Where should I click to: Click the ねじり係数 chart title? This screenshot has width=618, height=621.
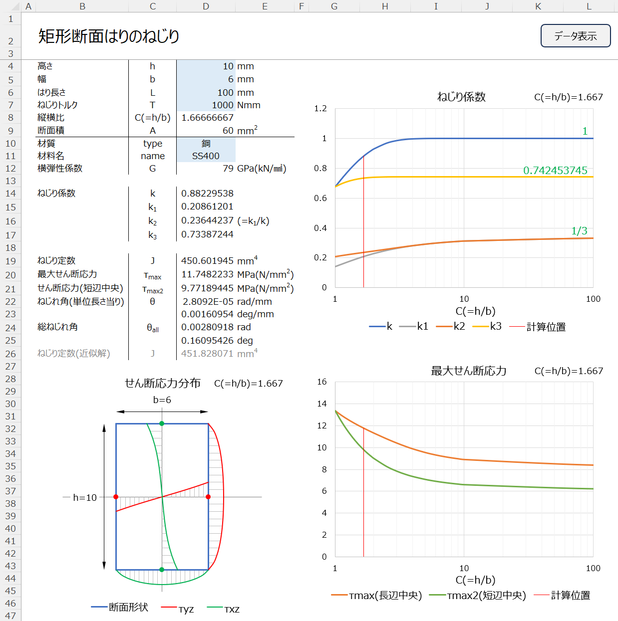point(461,97)
